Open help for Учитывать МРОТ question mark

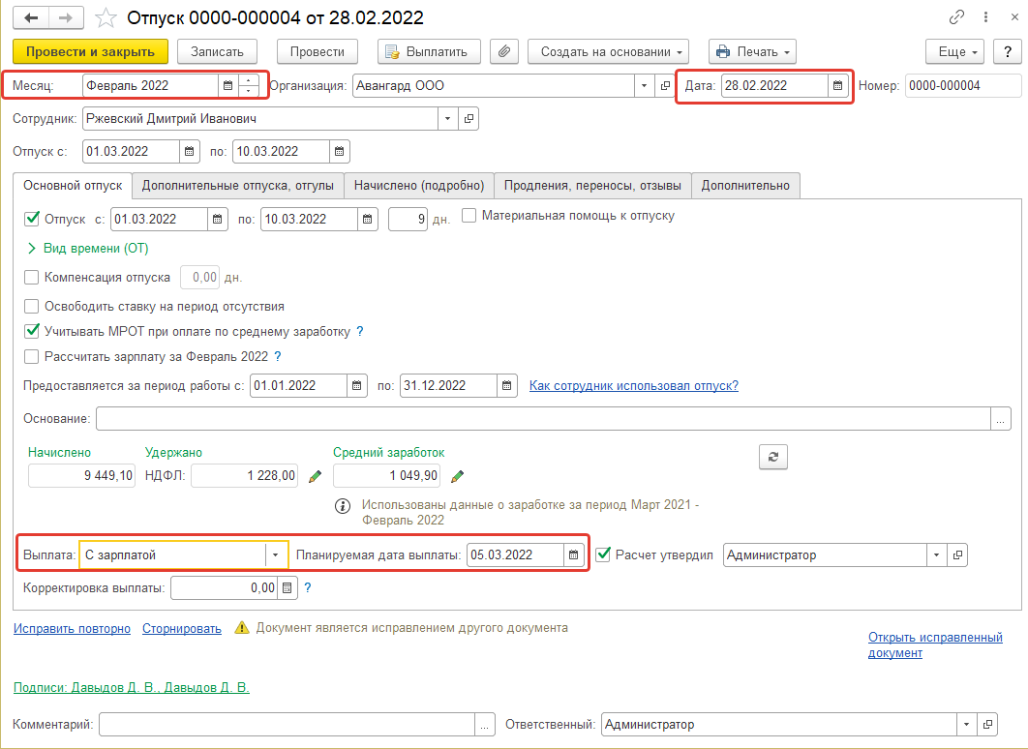pos(359,332)
